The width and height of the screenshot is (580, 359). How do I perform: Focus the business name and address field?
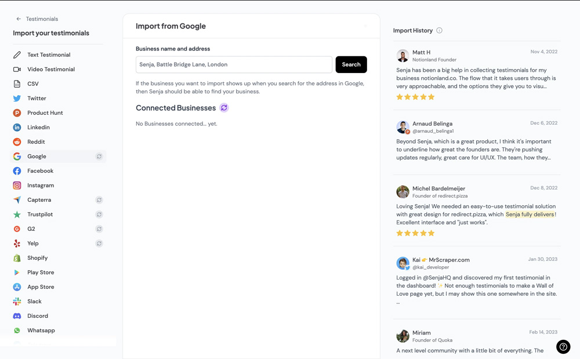point(234,64)
